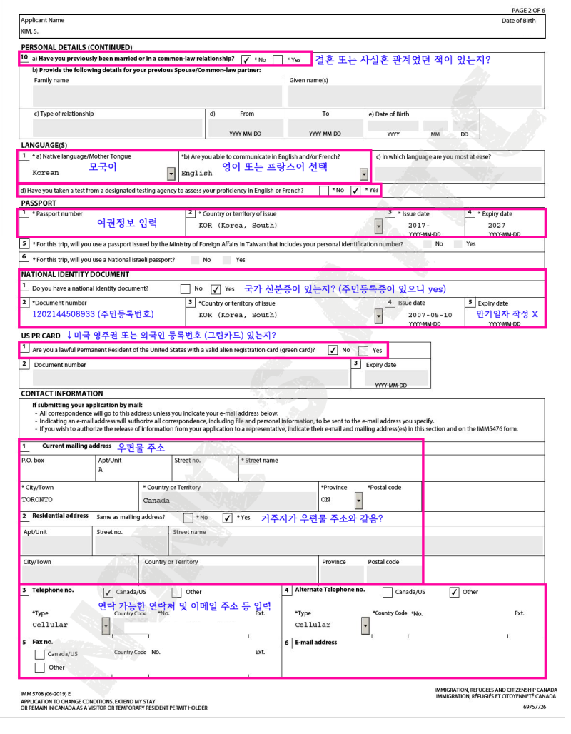Click US PR card Document number field
The height and width of the screenshot is (734, 571).
tap(191, 378)
